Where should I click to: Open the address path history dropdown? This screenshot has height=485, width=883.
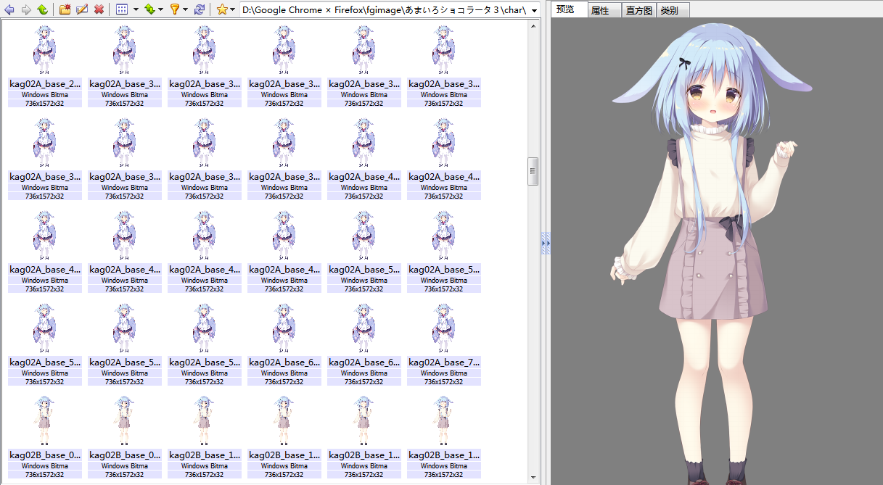[x=535, y=10]
